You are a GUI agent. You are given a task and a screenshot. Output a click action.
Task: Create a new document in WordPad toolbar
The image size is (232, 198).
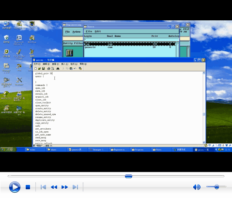coord(36,69)
